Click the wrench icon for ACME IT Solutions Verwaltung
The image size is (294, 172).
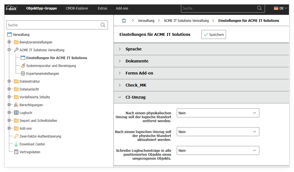coord(16,50)
